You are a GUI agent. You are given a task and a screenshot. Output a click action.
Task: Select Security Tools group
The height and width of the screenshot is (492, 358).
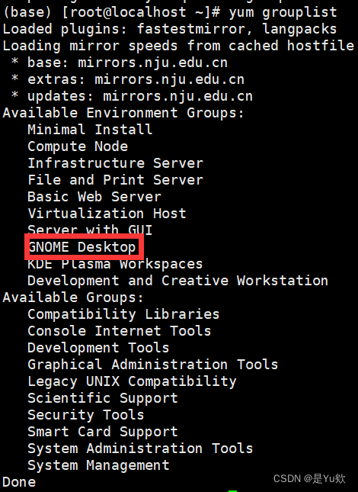click(86, 415)
